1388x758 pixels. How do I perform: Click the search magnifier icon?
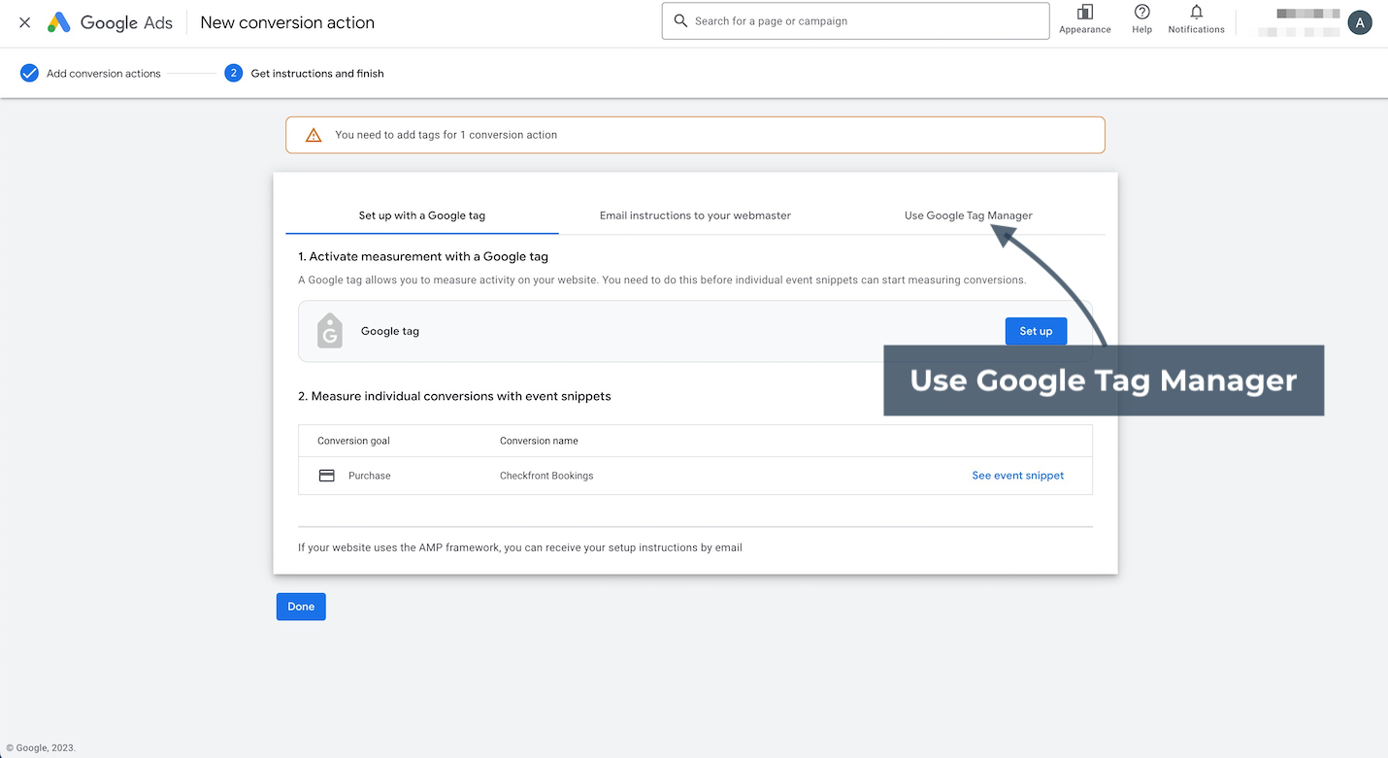(x=680, y=21)
